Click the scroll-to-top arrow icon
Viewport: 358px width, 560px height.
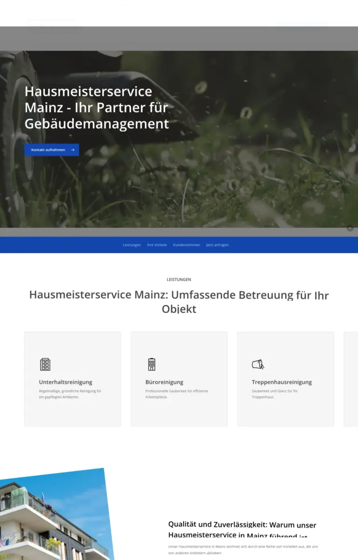[350, 228]
